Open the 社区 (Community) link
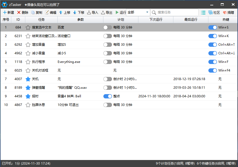 (214, 12)
